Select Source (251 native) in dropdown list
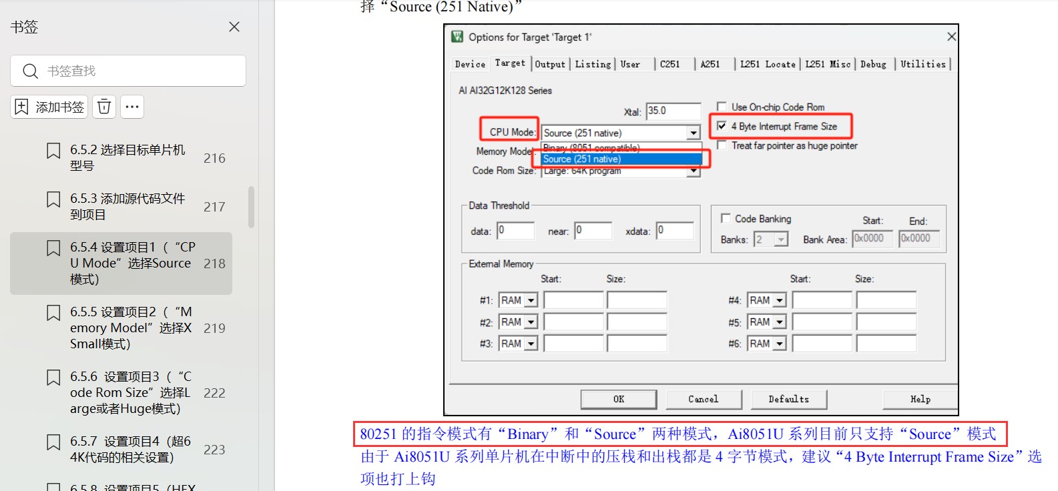This screenshot has width=1058, height=491. coord(621,159)
